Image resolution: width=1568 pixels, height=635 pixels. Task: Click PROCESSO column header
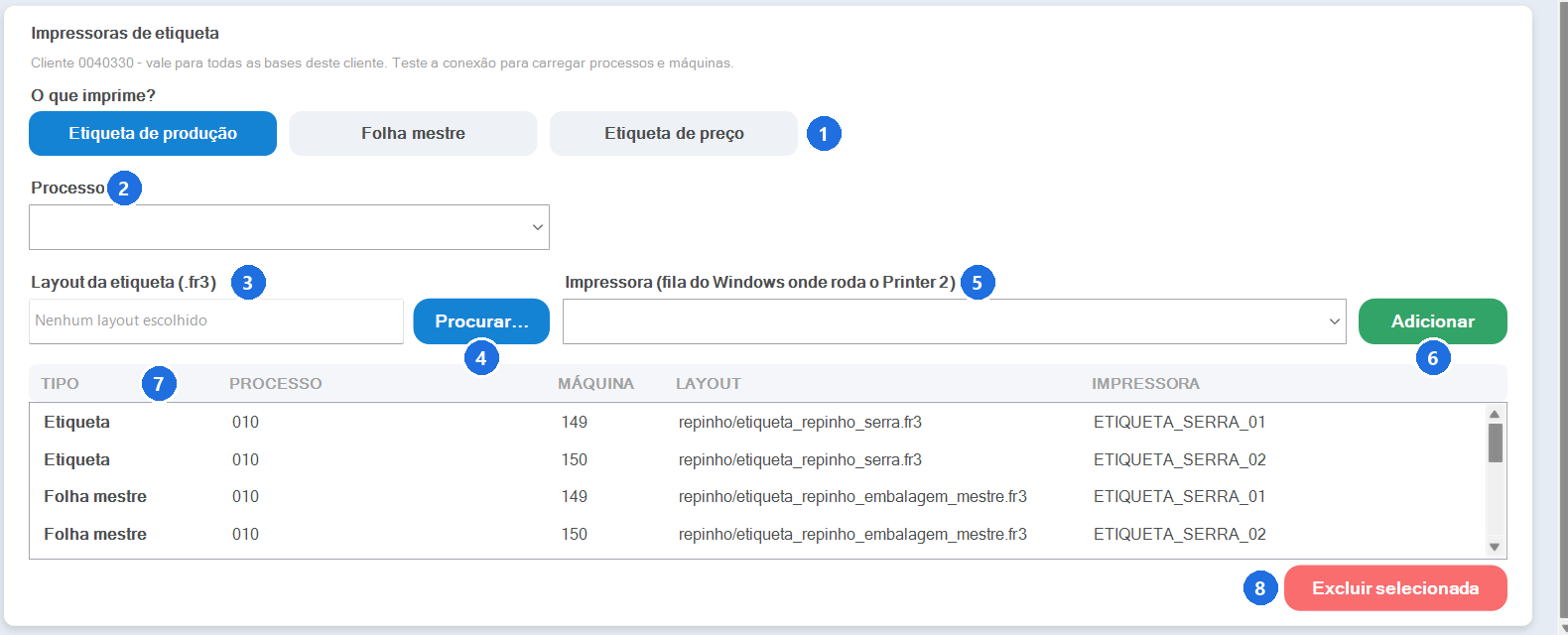click(275, 383)
